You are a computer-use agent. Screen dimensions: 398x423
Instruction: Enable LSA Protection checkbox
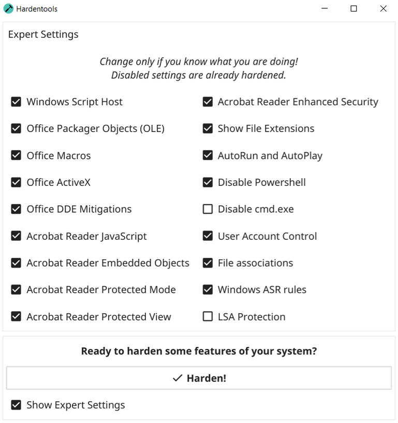[x=208, y=316]
